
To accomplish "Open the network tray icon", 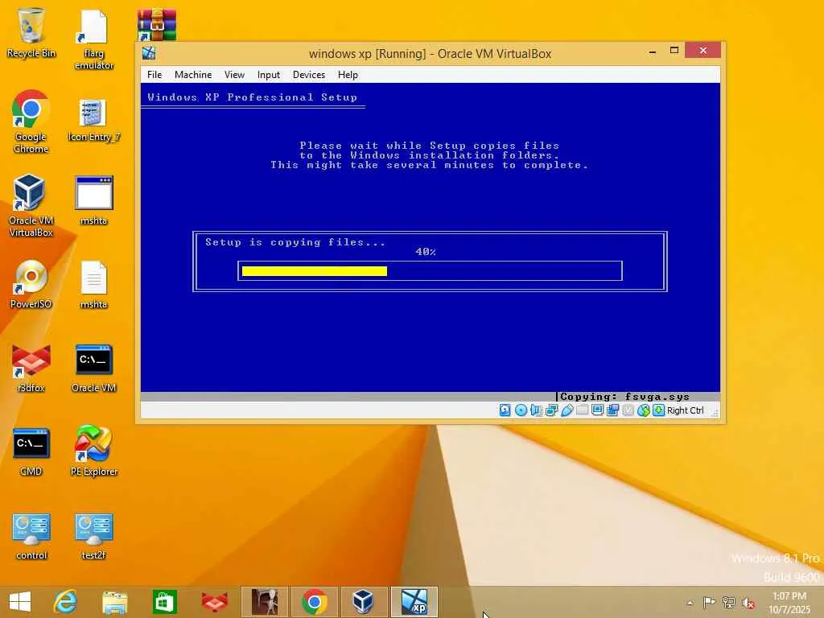I will coord(728,602).
